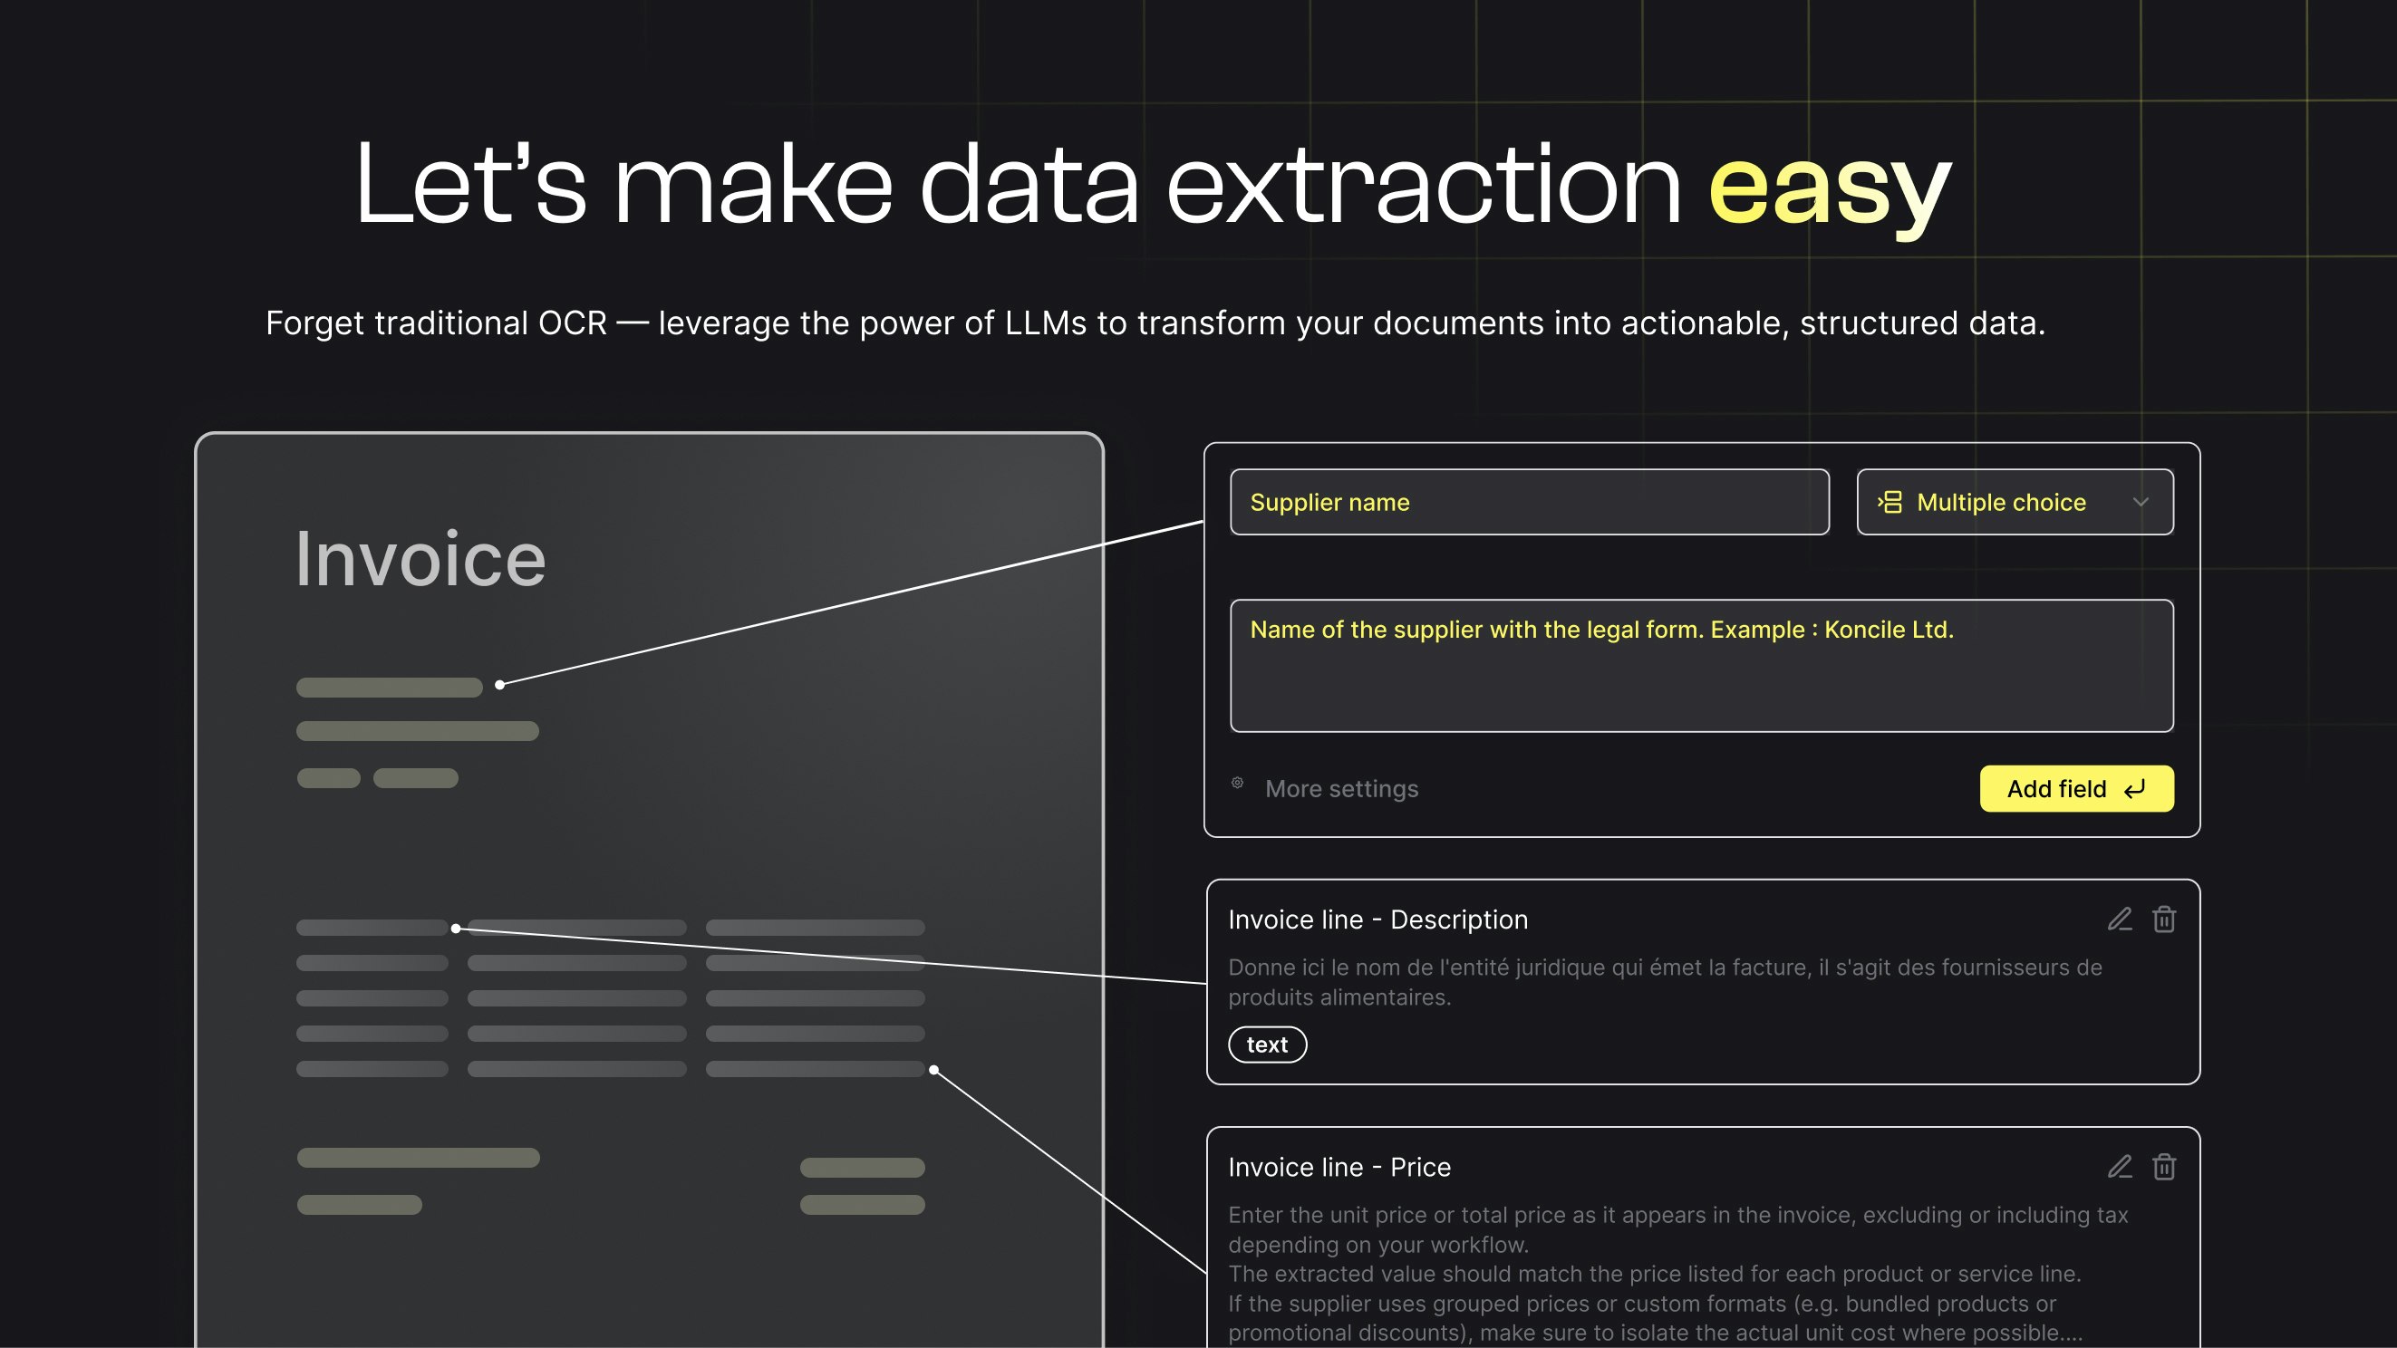Click the pencil icon for Invoice line - Description
This screenshot has height=1348, width=2397.
tap(2119, 920)
